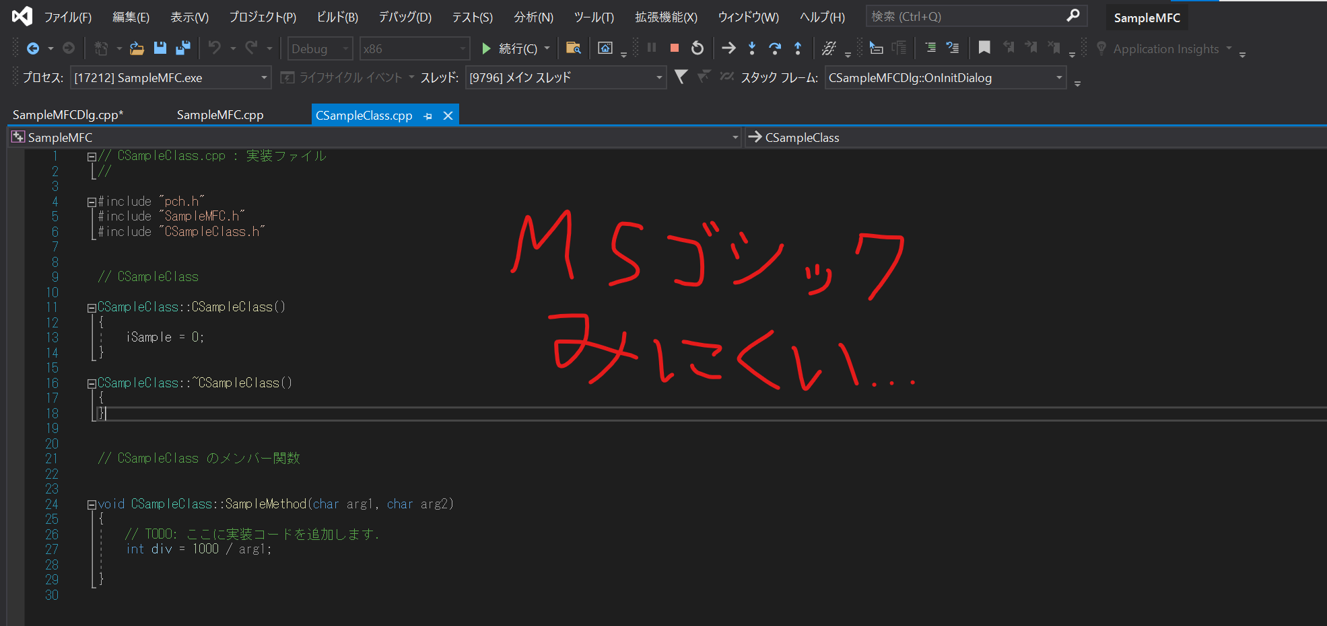Click the Step Into debug icon
The image size is (1327, 626).
752,48
